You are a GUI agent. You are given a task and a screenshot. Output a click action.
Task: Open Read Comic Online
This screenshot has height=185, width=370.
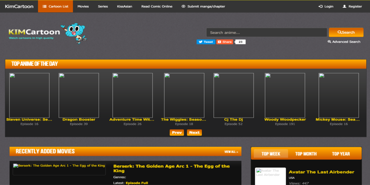click(x=157, y=6)
